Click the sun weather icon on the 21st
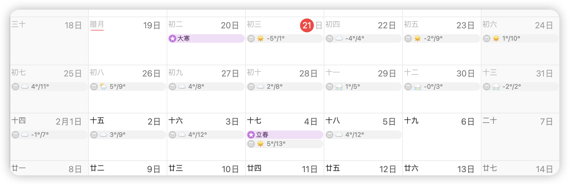 [x=260, y=38]
